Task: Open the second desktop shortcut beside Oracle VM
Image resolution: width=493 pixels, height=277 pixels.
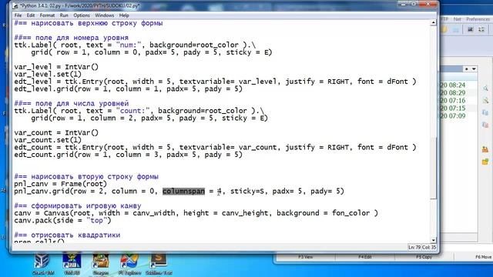Action: 72,264
